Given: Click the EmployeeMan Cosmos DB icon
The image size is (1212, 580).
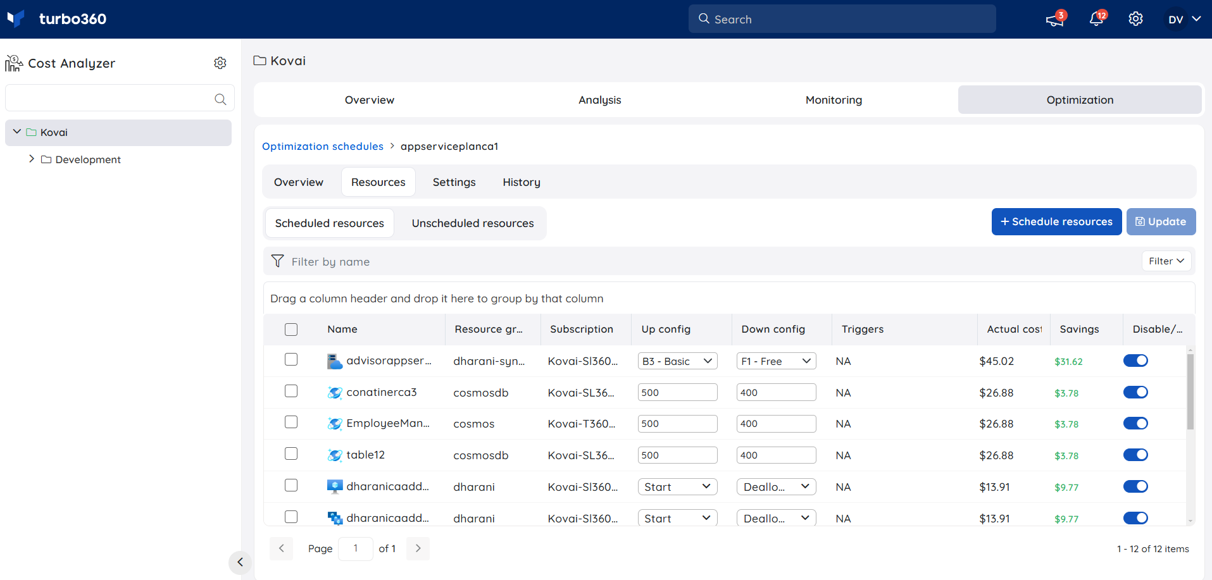Looking at the screenshot, I should click(335, 424).
